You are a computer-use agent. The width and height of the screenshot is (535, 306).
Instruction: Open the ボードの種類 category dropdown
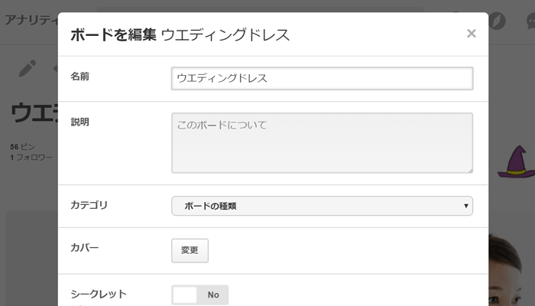(322, 206)
